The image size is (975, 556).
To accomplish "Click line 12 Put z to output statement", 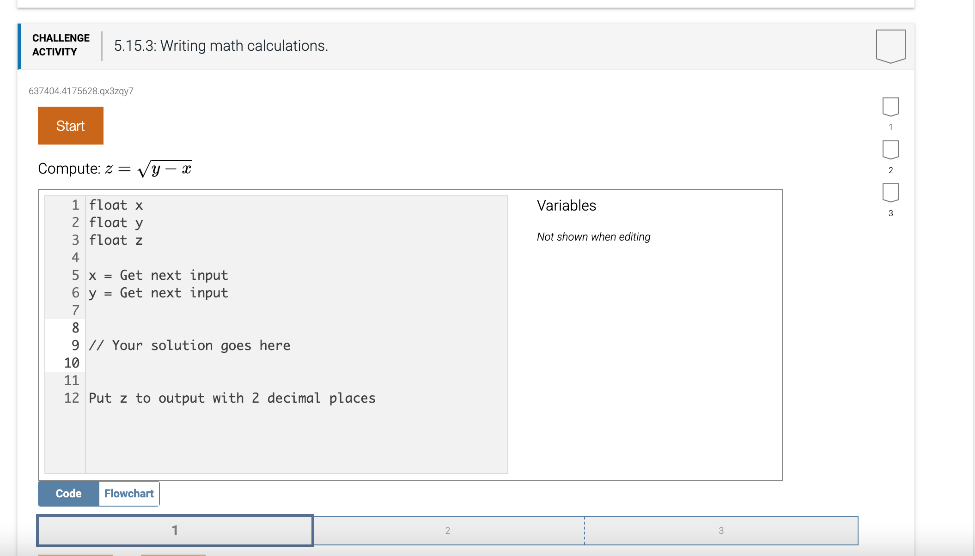I will point(232,398).
